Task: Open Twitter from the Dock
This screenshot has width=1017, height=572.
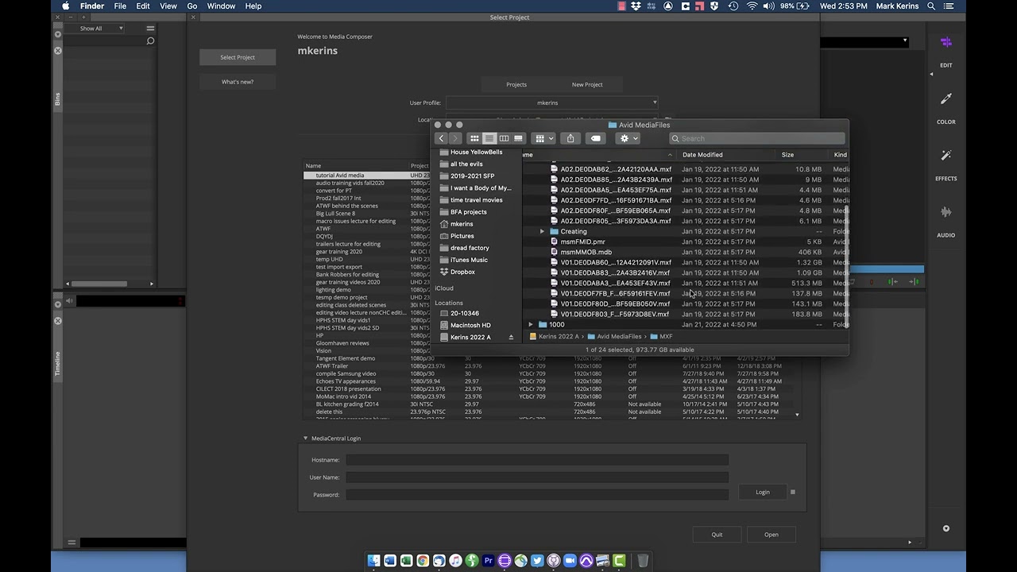Action: pos(537,561)
